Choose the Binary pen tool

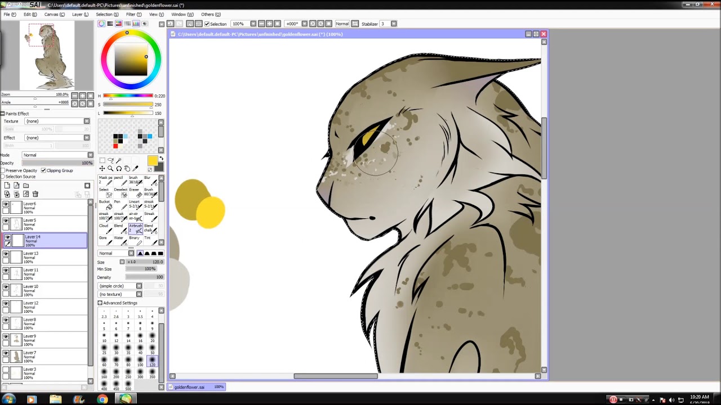coord(135,240)
